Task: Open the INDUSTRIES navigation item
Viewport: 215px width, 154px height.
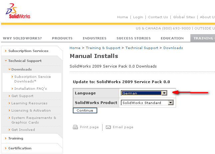Action: point(95,38)
